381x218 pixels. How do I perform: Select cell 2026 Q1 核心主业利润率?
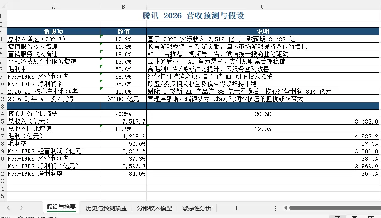tap(54, 92)
